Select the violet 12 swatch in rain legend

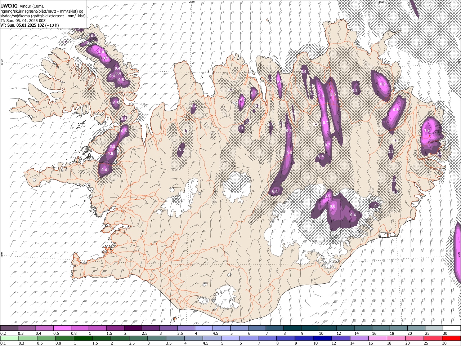pyautogui.click(x=341, y=338)
